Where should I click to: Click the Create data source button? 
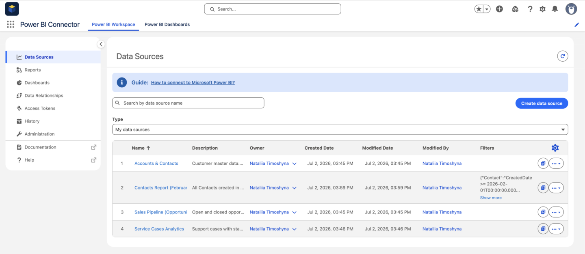pyautogui.click(x=542, y=103)
